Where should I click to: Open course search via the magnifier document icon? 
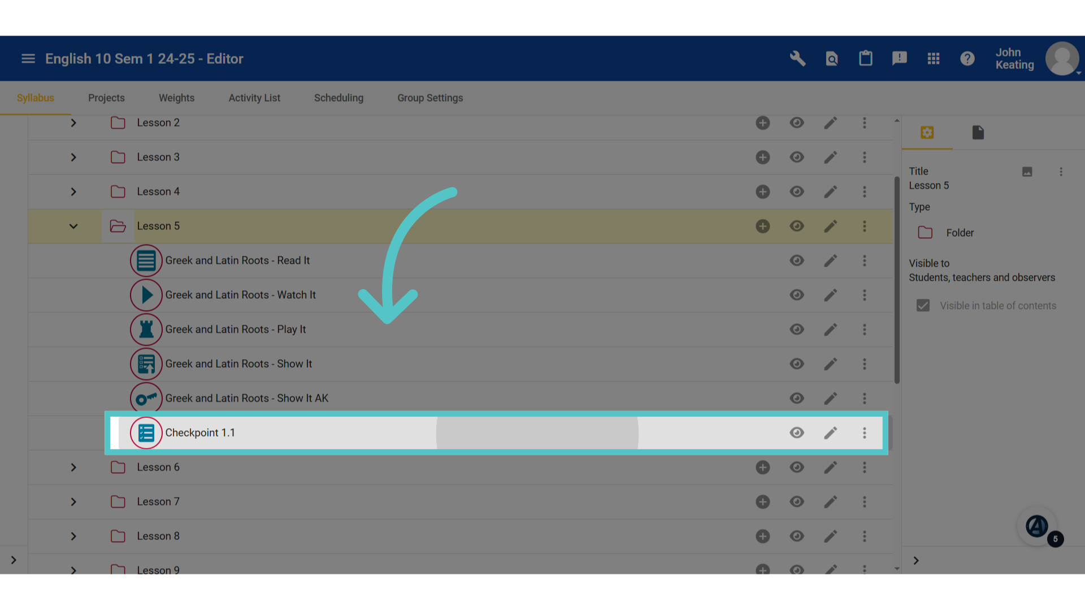click(831, 58)
